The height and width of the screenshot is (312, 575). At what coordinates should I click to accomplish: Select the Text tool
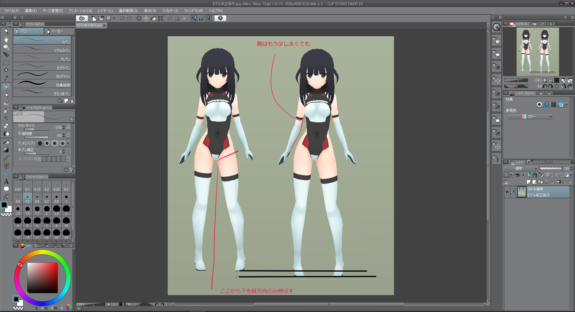pyautogui.click(x=6, y=181)
